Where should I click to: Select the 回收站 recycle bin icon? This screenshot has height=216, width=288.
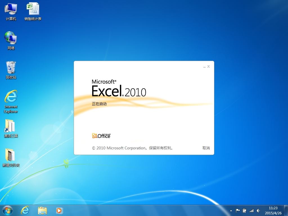11,70
